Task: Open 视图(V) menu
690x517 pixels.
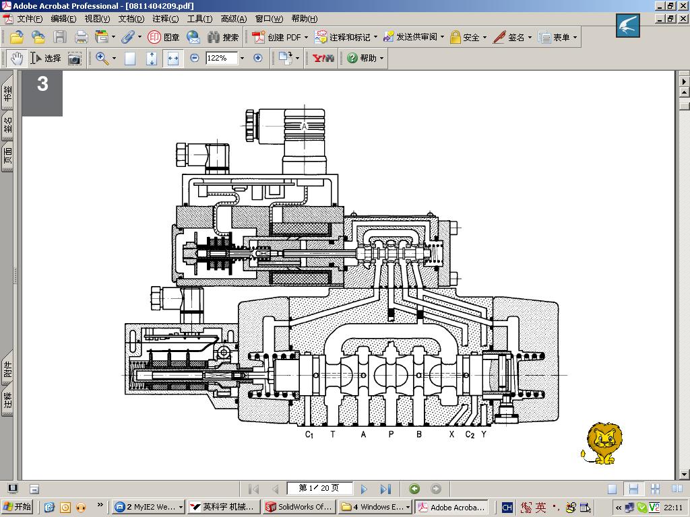Action: (97, 18)
